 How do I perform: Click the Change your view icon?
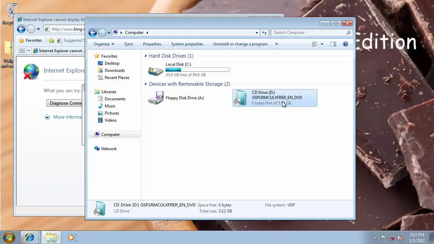click(x=314, y=44)
